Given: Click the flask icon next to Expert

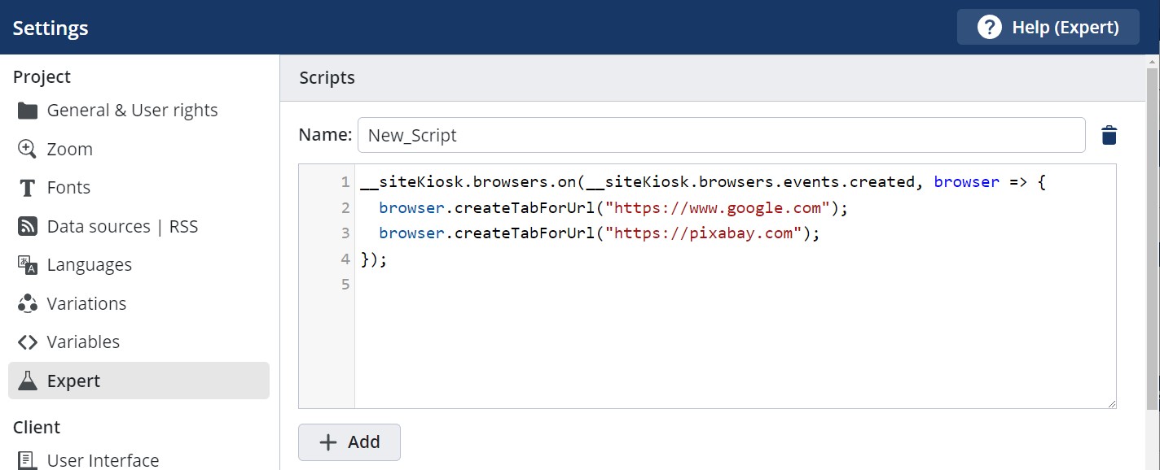Looking at the screenshot, I should (x=27, y=380).
